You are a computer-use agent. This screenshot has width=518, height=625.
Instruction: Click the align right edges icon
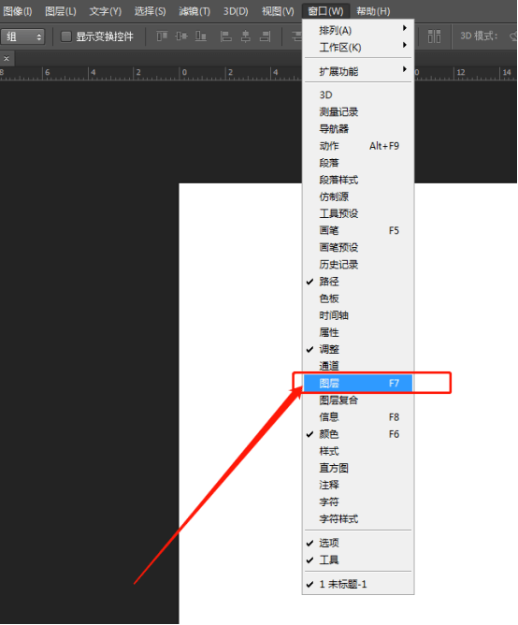265,36
